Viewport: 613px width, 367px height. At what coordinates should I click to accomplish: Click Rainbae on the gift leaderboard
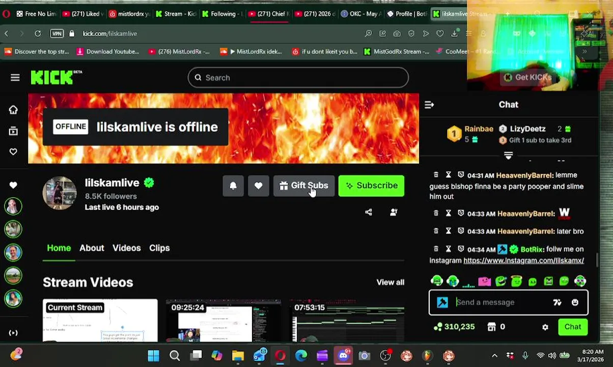pyautogui.click(x=479, y=129)
